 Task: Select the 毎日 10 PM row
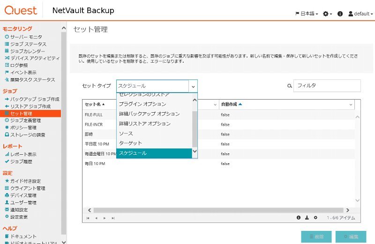218,164
